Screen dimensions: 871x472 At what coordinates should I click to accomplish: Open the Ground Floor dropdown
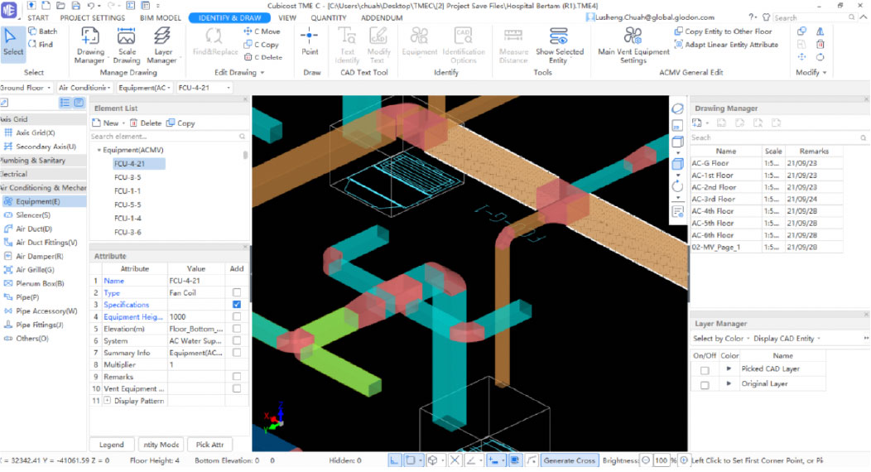(26, 87)
